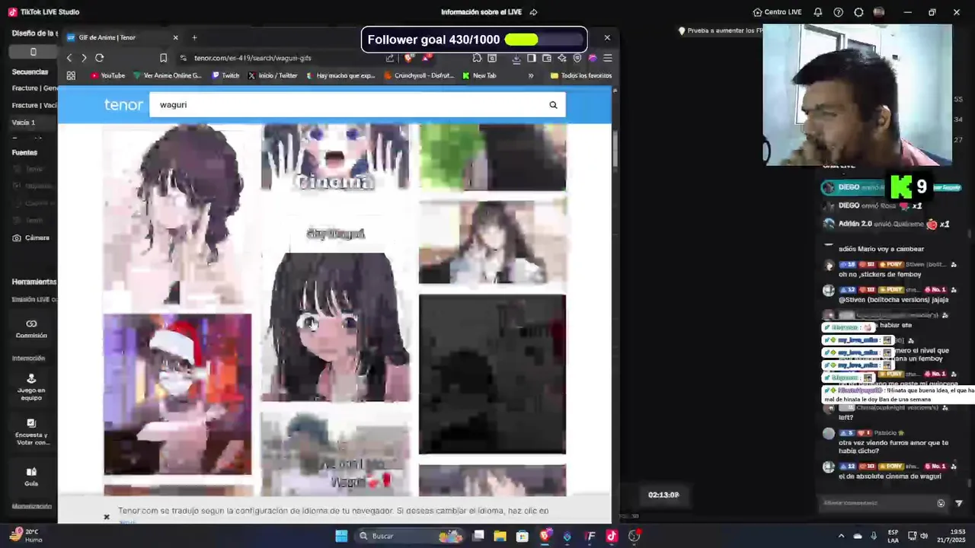Image resolution: width=975 pixels, height=548 pixels.
Task: Open the extensions puzzle icon
Action: coord(477,58)
